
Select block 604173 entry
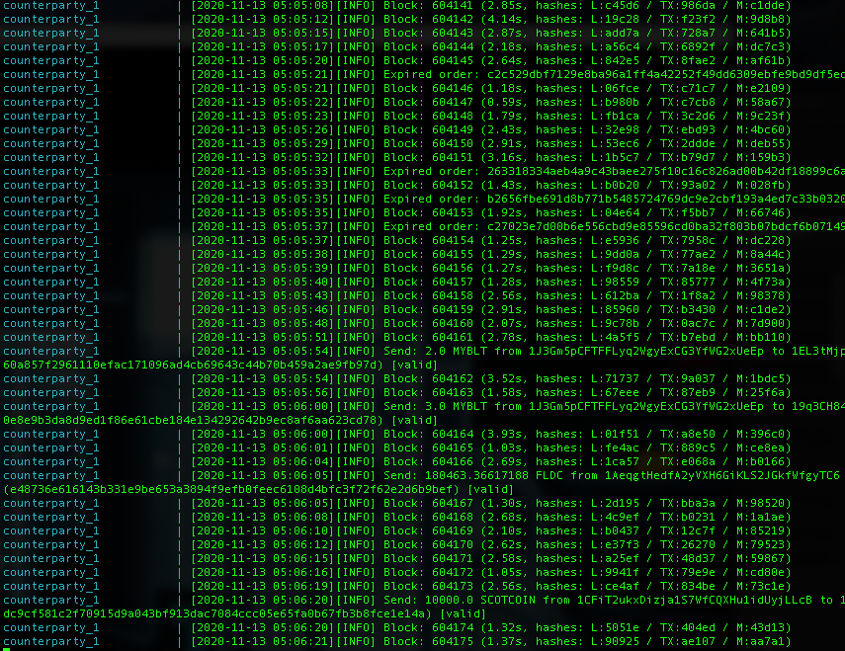pos(397,587)
